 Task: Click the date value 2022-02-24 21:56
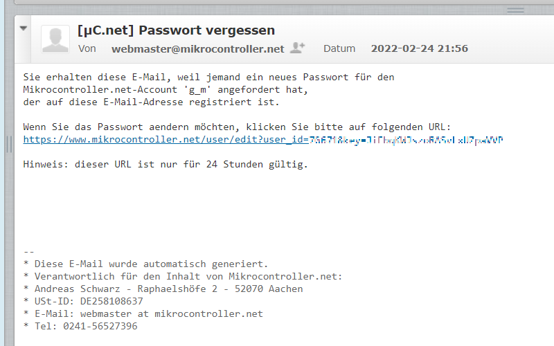(x=420, y=48)
